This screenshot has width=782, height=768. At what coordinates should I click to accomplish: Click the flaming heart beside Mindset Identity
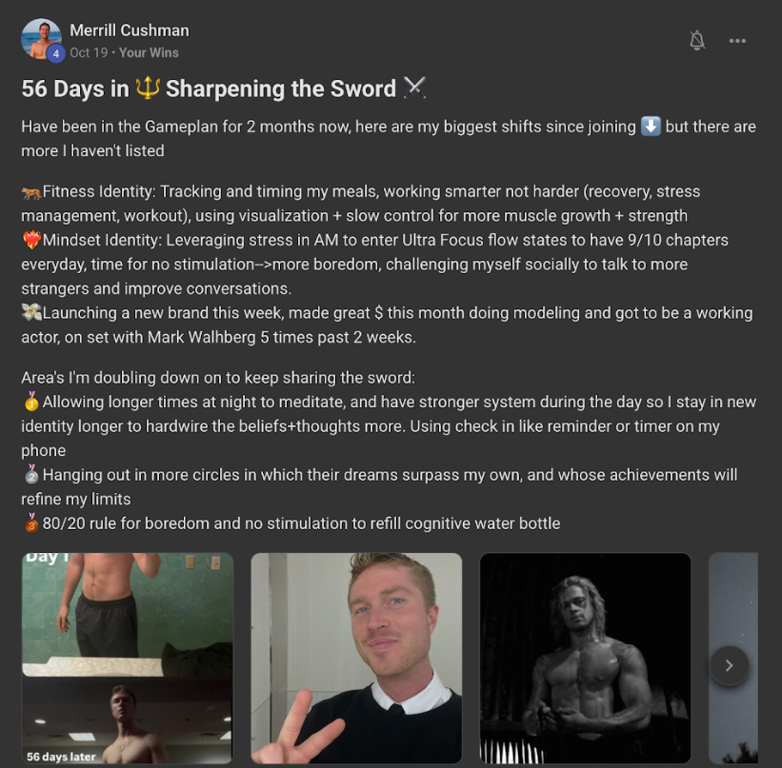(x=31, y=240)
